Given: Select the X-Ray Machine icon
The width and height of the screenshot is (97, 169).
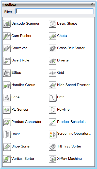Looking at the screenshot, I should (x=53, y=159).
